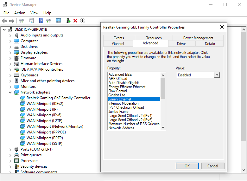
Task: Click the red X Uninstall device icon
Action: pyautogui.click(x=75, y=21)
